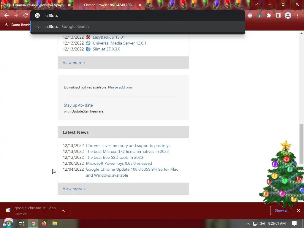304x228 pixels.
Task: Open Google Chrome Update 108.0.5359.94 article
Action: tap(132, 172)
